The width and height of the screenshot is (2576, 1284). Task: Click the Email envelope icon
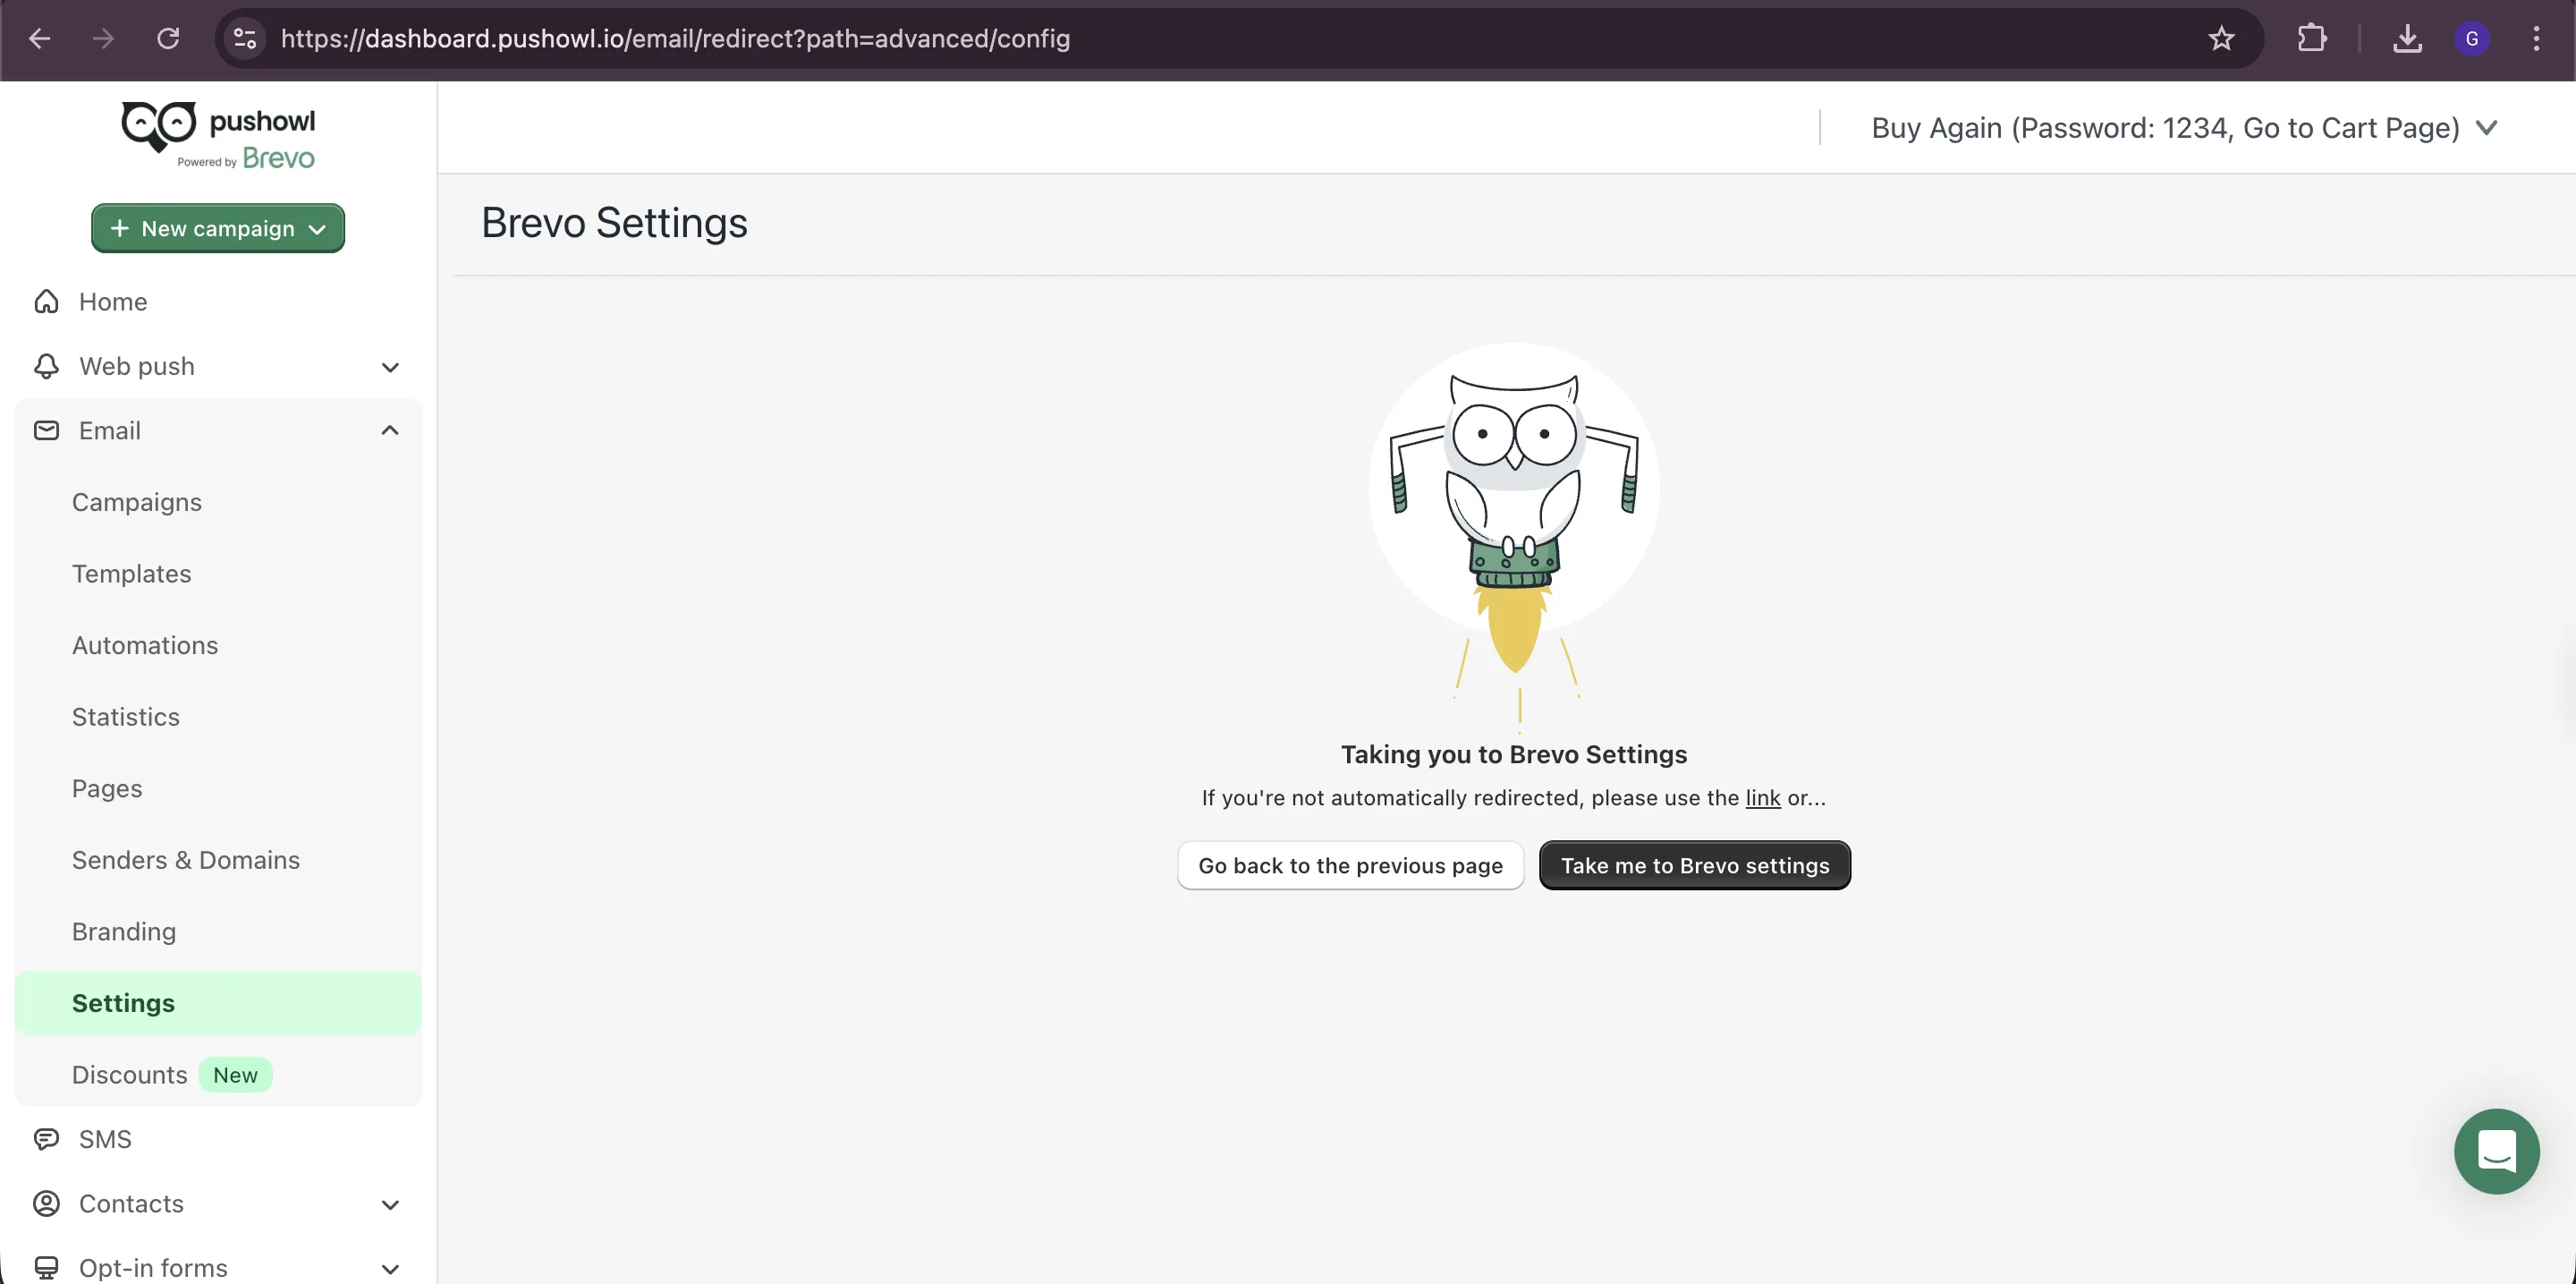(x=46, y=431)
